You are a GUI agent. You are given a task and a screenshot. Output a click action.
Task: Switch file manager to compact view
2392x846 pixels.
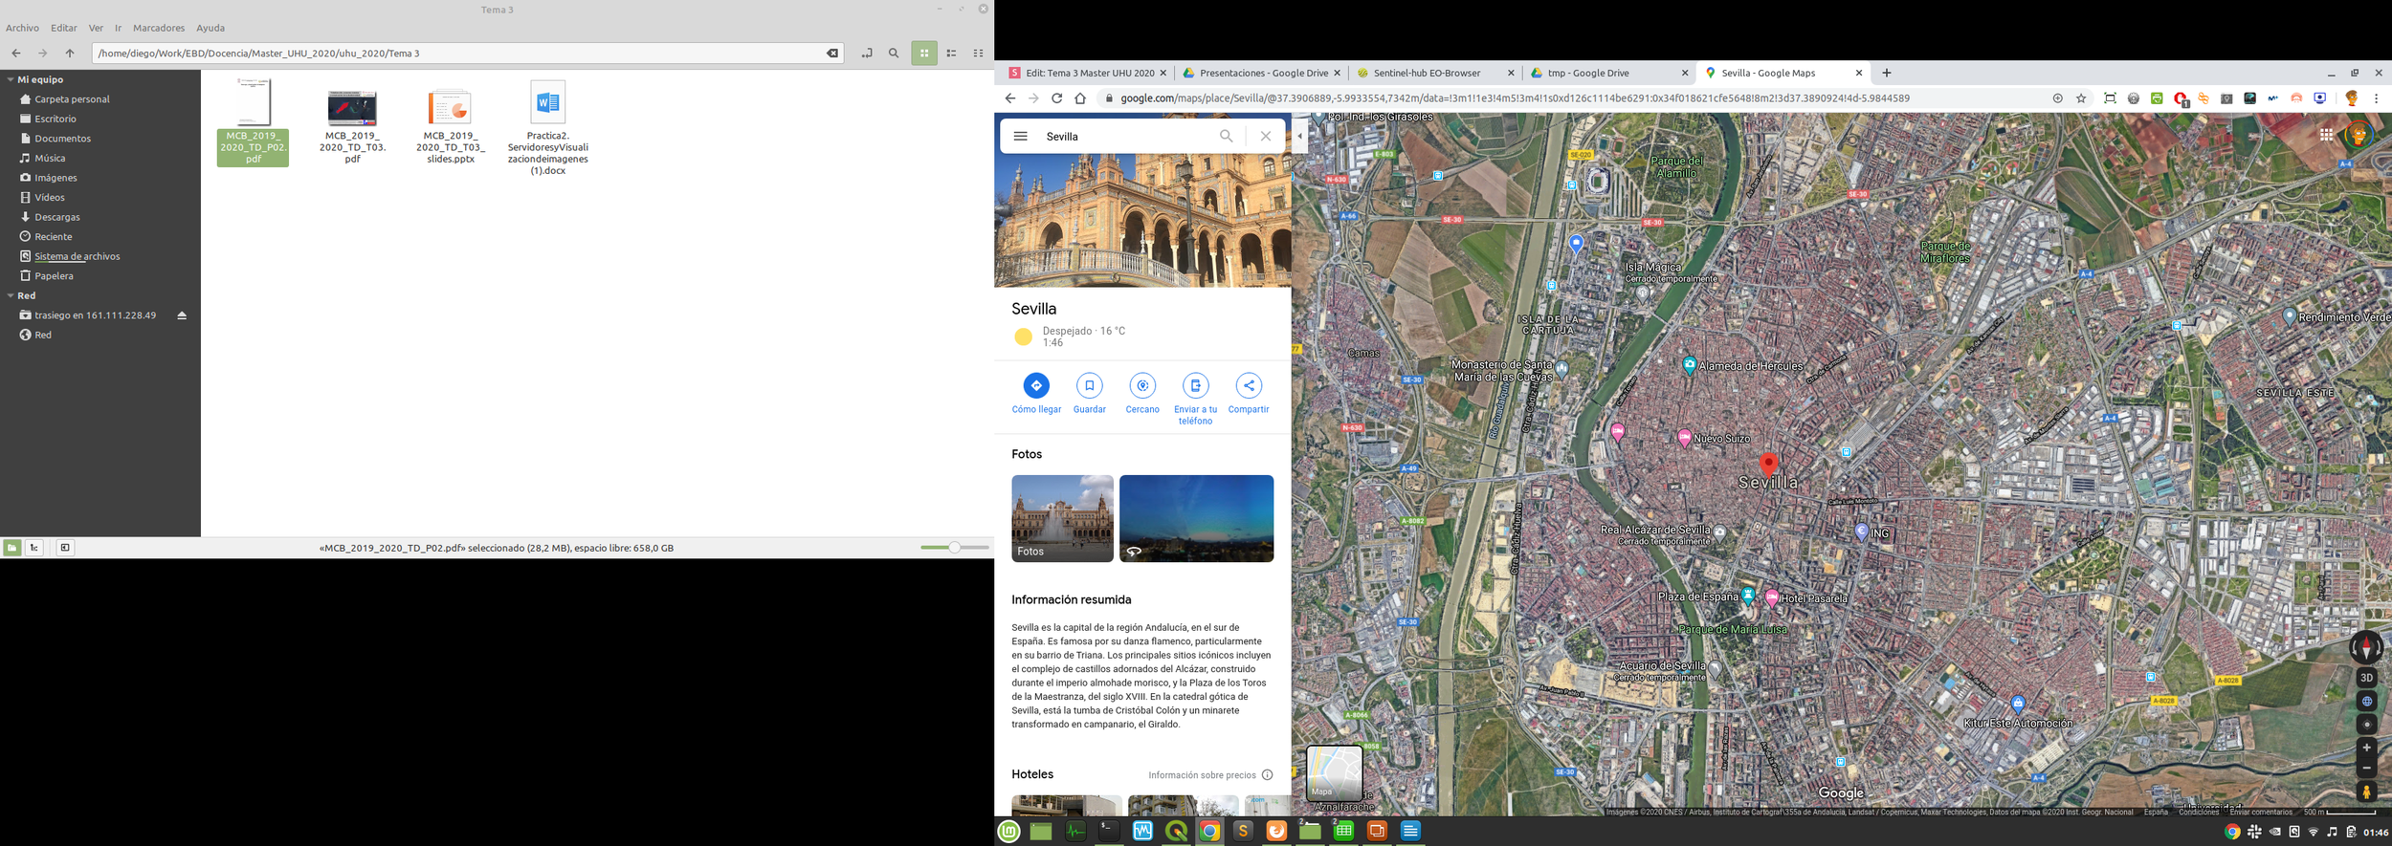tap(978, 54)
